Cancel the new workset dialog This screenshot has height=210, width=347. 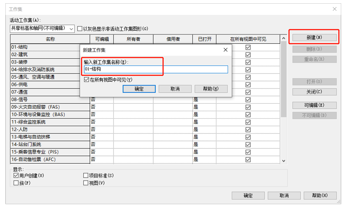[175, 89]
